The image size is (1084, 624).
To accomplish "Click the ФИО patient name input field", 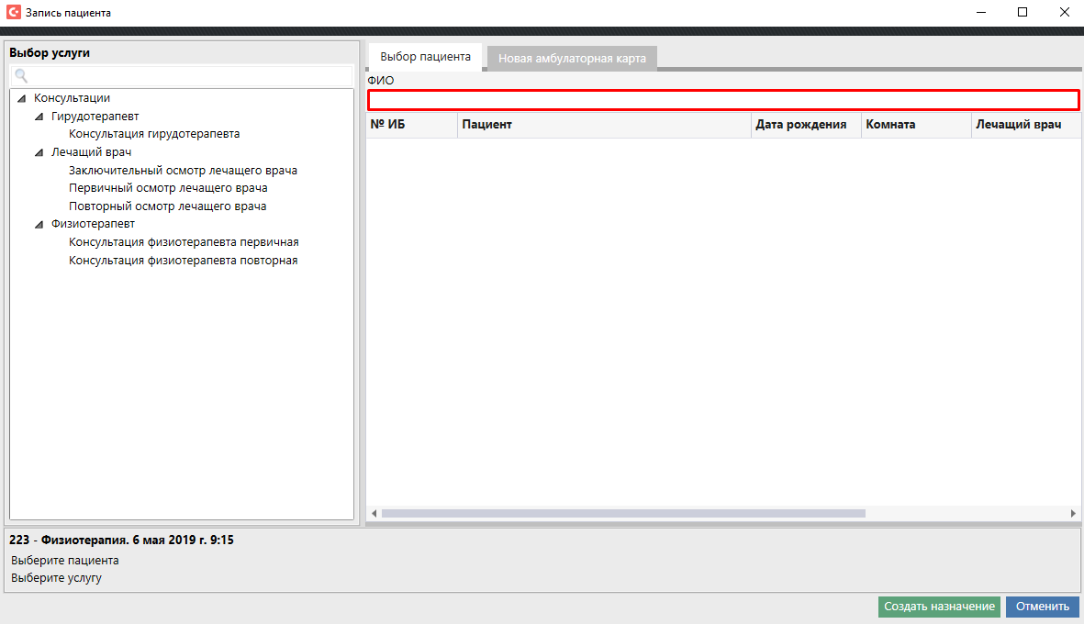I will point(723,100).
